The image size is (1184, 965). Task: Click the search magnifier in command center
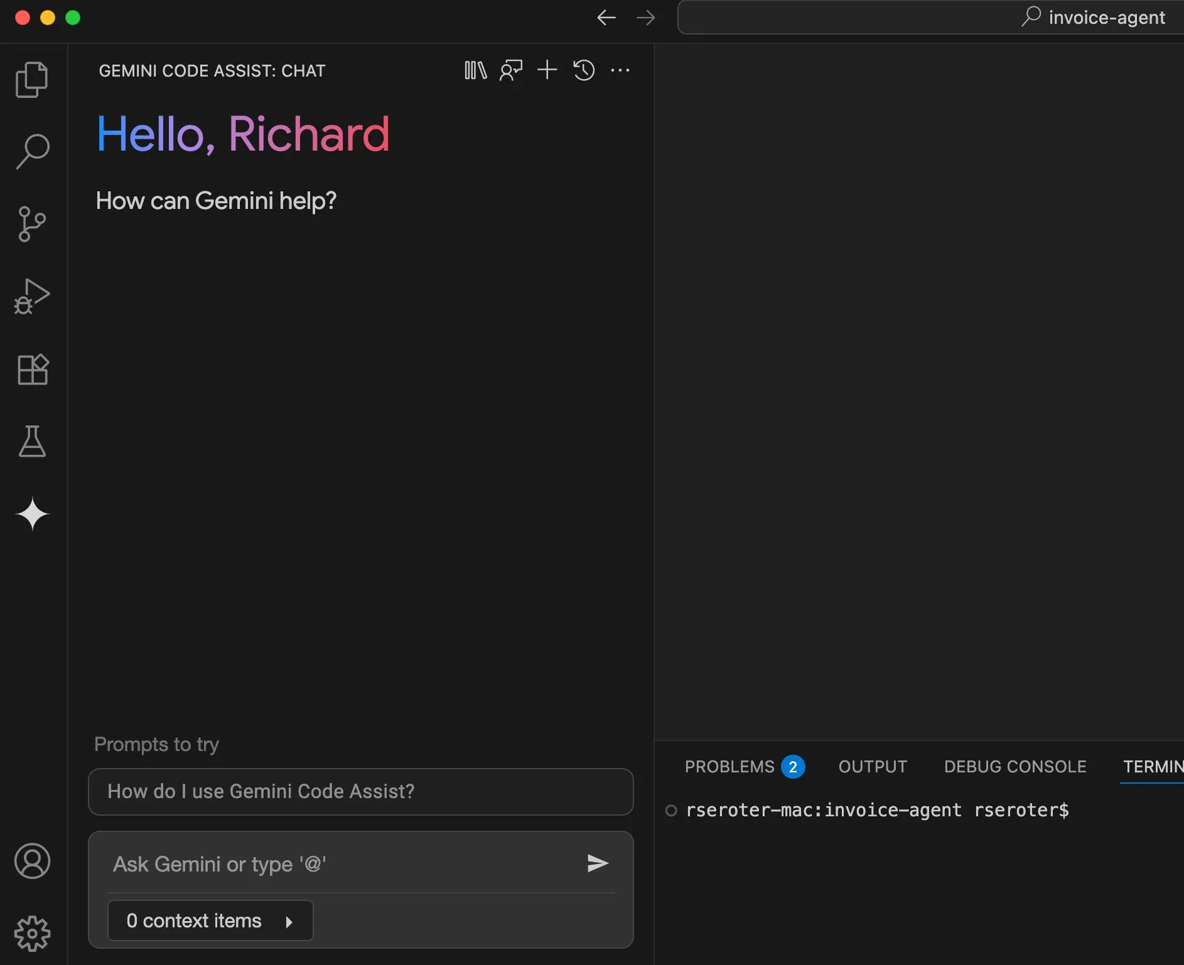[x=1031, y=16]
